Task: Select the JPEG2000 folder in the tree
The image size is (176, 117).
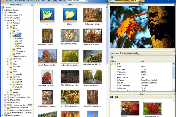Action: click(16, 67)
